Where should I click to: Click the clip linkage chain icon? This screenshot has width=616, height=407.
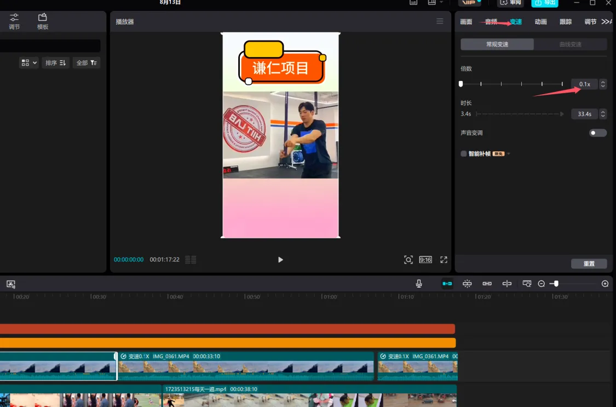(487, 283)
